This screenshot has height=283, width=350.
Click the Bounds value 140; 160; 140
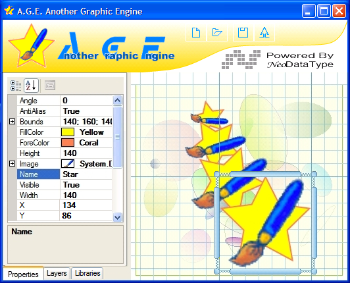tap(86, 122)
